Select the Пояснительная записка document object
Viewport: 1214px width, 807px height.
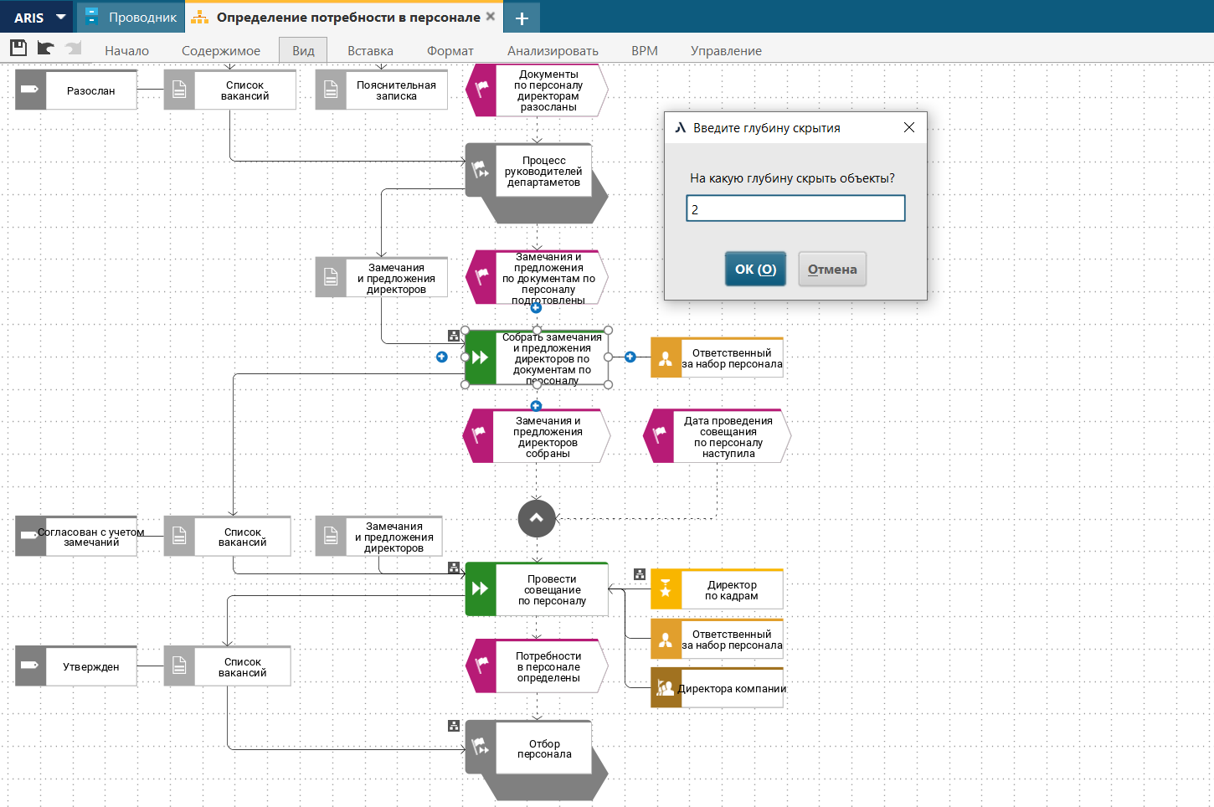[x=382, y=90]
